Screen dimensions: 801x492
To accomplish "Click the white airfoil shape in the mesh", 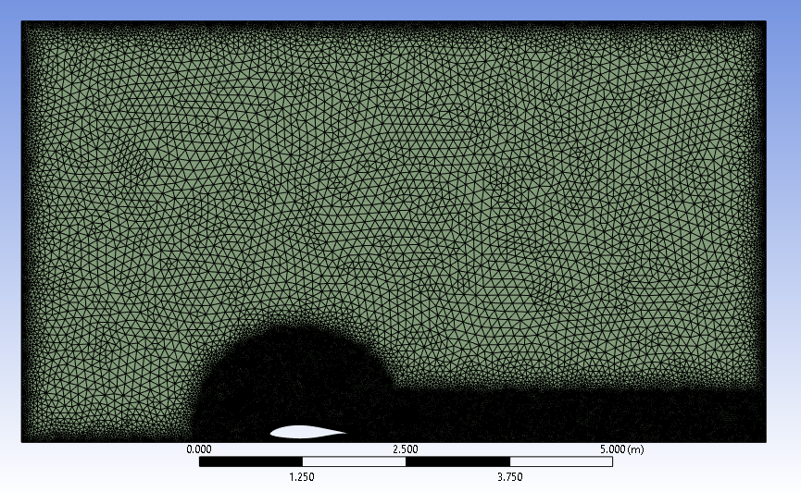I will click(x=307, y=432).
